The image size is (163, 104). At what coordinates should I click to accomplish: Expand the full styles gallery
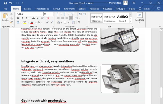click(131, 21)
